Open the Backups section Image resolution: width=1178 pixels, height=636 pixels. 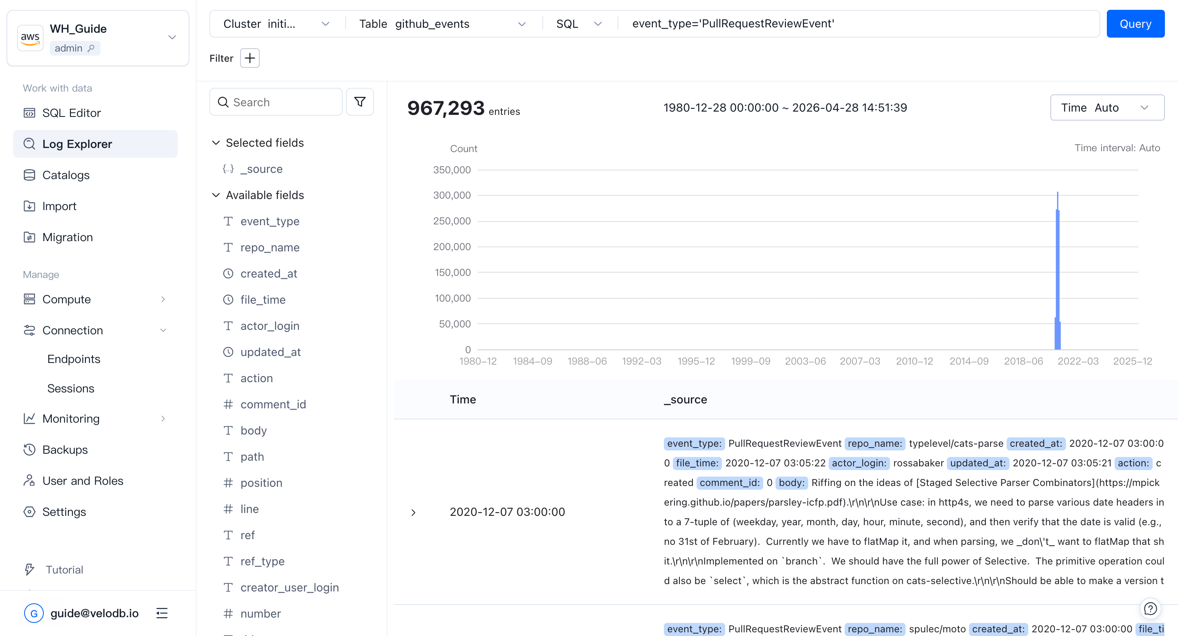coord(65,449)
